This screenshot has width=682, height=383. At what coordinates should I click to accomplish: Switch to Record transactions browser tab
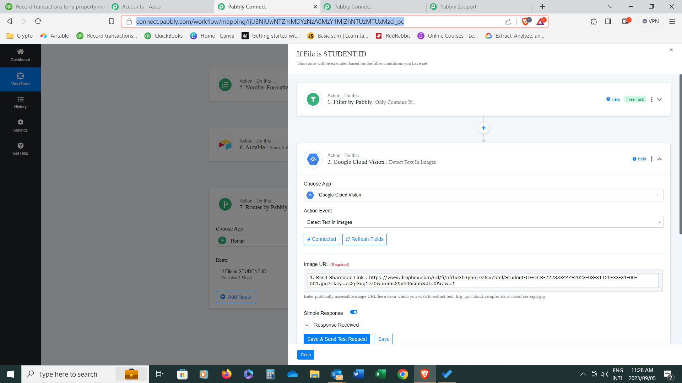tap(54, 7)
